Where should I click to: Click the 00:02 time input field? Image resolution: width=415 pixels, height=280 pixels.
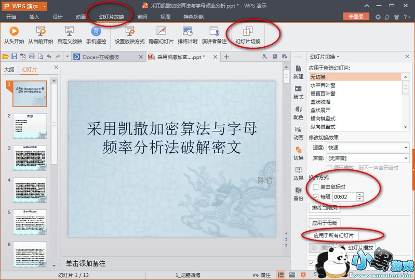click(x=344, y=197)
